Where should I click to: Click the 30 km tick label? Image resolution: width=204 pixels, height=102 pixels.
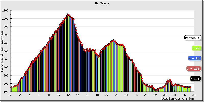[x=155, y=95]
